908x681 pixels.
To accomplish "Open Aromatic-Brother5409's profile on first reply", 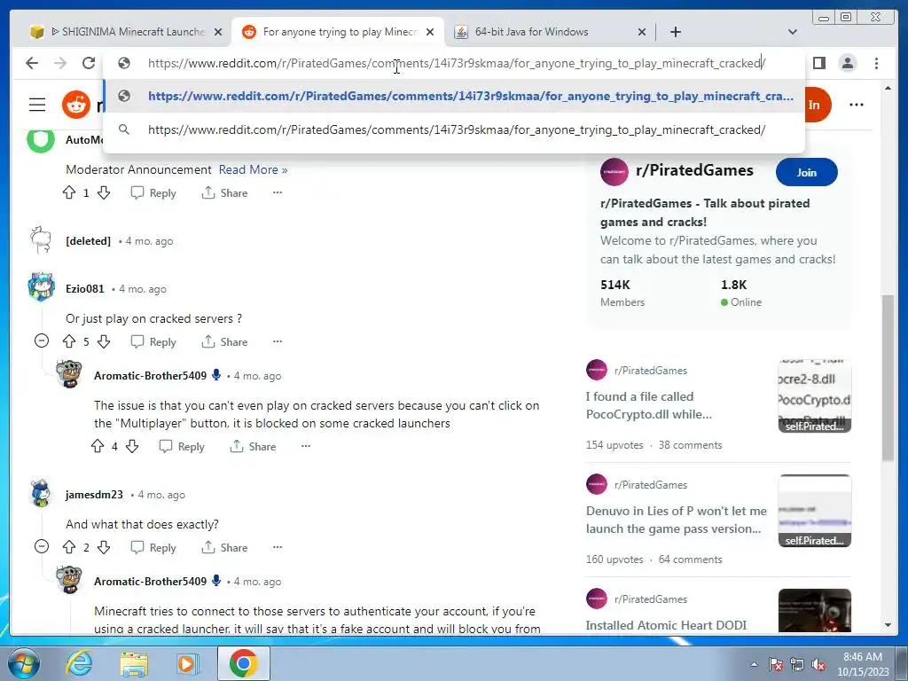I will click(150, 375).
